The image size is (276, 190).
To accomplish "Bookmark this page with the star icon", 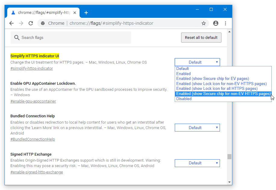I will [204, 23].
